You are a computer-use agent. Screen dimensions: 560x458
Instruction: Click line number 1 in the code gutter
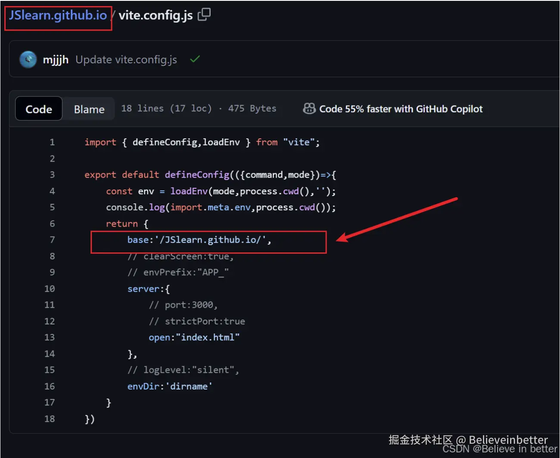pos(52,142)
